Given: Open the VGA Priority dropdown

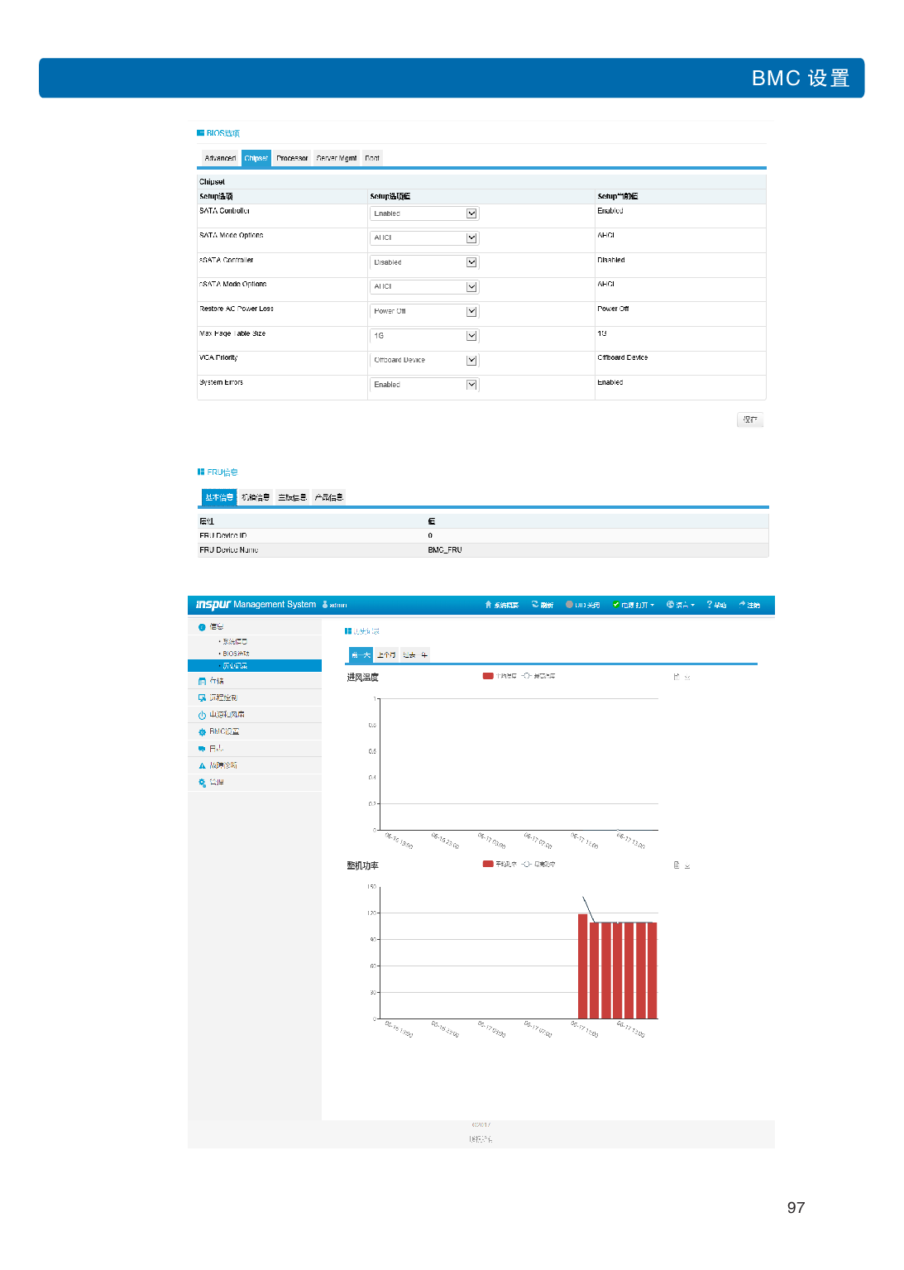Looking at the screenshot, I should [471, 360].
